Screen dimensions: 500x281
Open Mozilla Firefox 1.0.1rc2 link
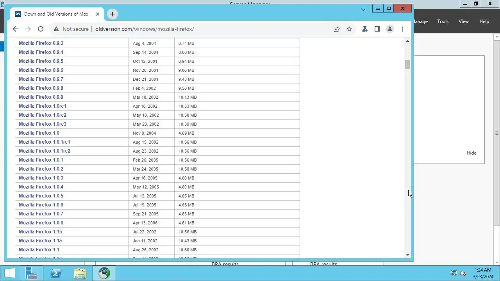pos(45,151)
